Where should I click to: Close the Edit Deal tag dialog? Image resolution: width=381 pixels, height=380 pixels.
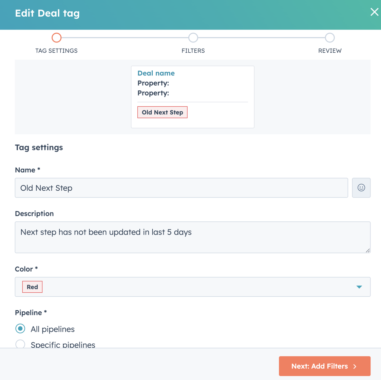374,12
